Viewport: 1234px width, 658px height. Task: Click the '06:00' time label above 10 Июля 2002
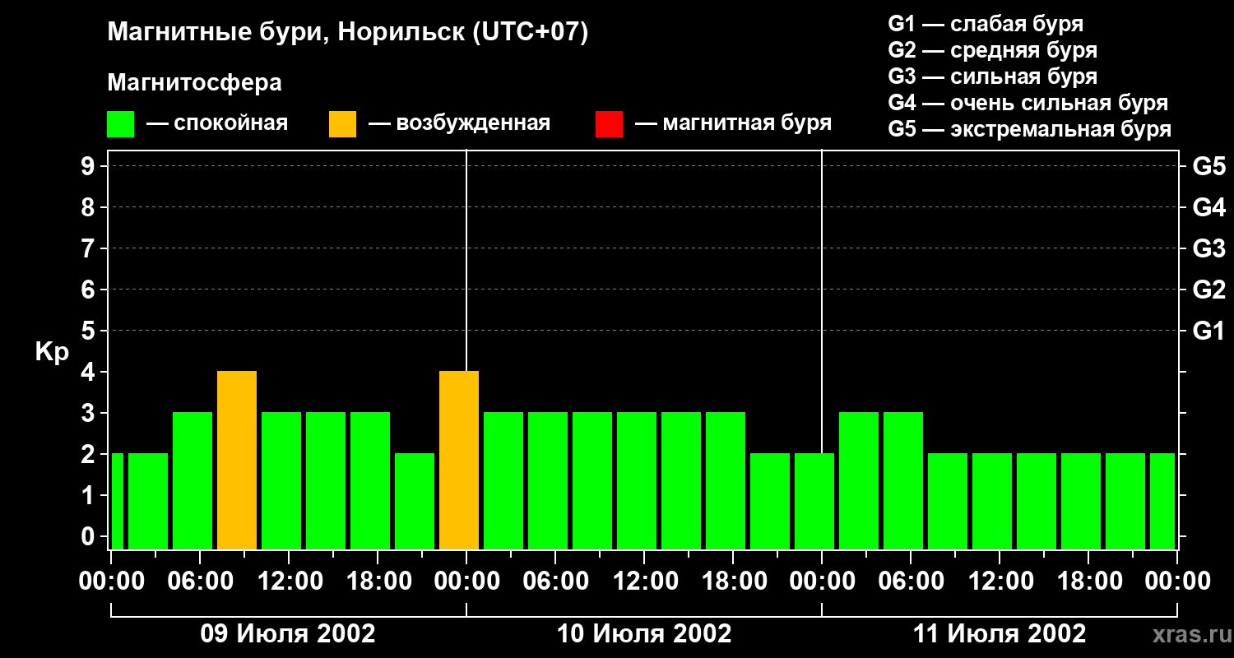click(x=555, y=582)
